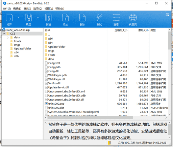Select x86 folder in left tree
This screenshot has height=147, width=173.
16,56
